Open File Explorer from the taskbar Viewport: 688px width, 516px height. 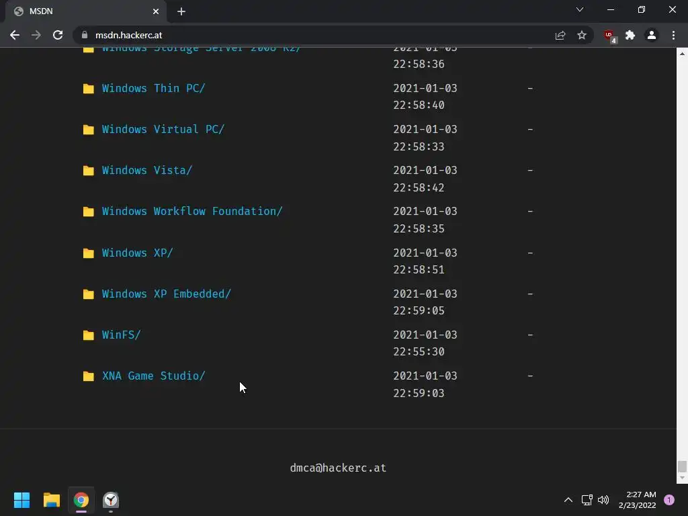coord(52,500)
